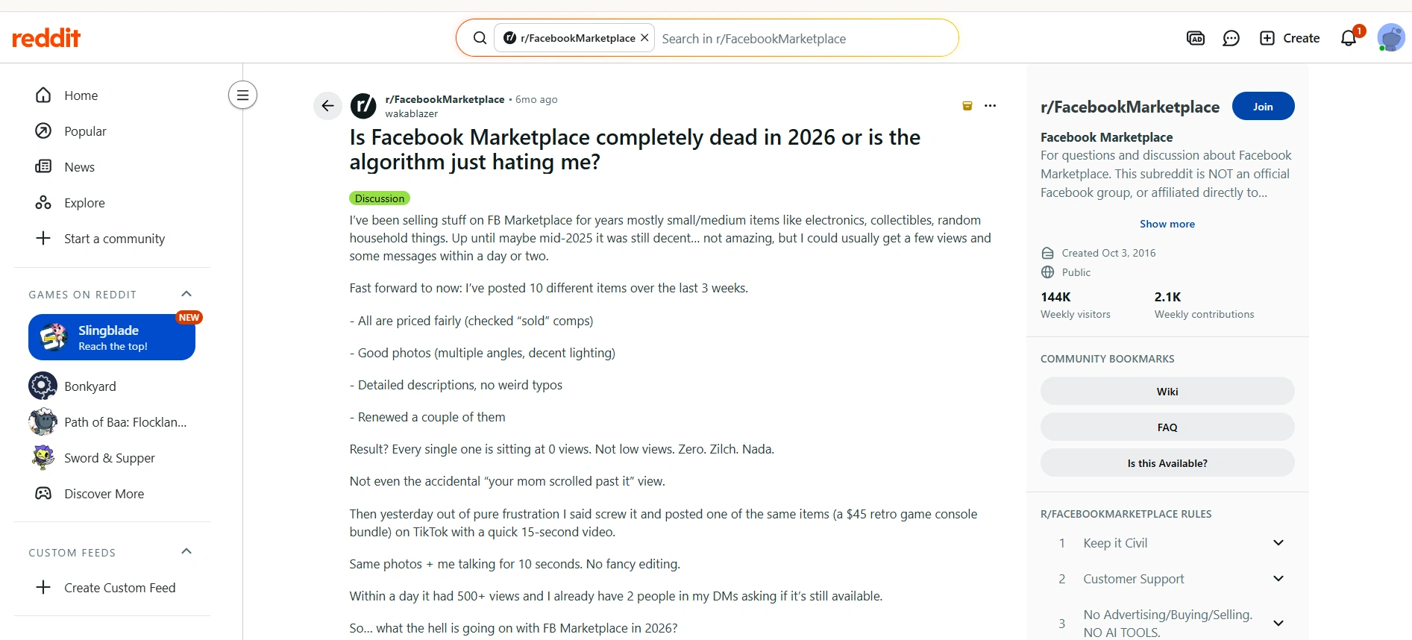Image resolution: width=1412 pixels, height=640 pixels.
Task: Click the green Discussion flair tag
Action: pos(380,198)
